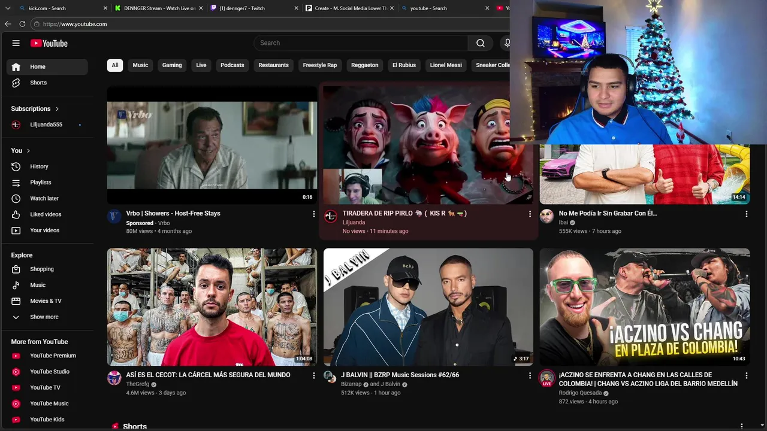This screenshot has height=431, width=767.
Task: Open Movies & TV under Explore
Action: (x=47, y=301)
